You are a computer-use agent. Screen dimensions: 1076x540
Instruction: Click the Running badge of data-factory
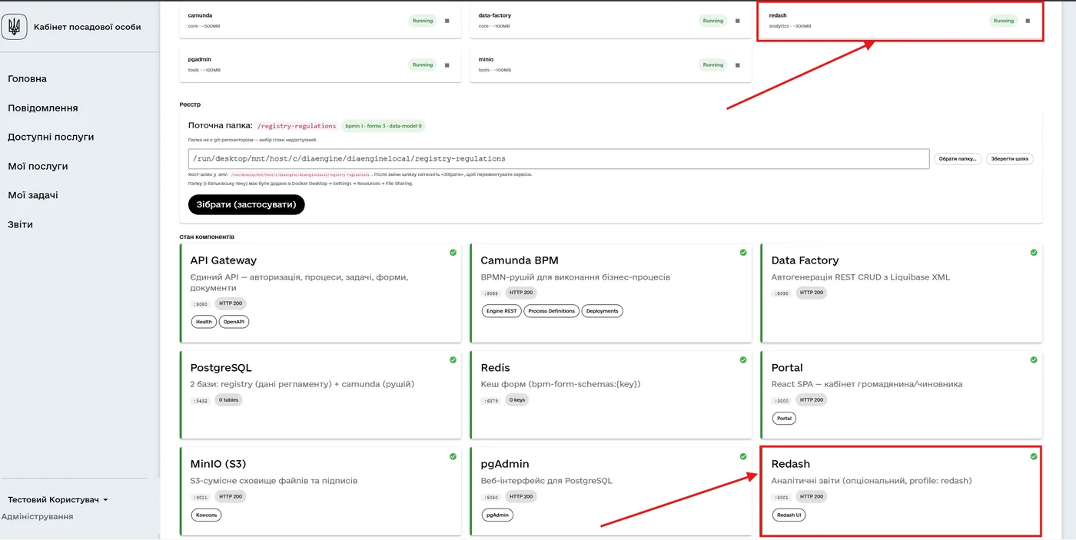(713, 21)
